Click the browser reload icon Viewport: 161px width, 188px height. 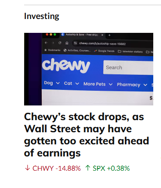[x=60, y=43]
